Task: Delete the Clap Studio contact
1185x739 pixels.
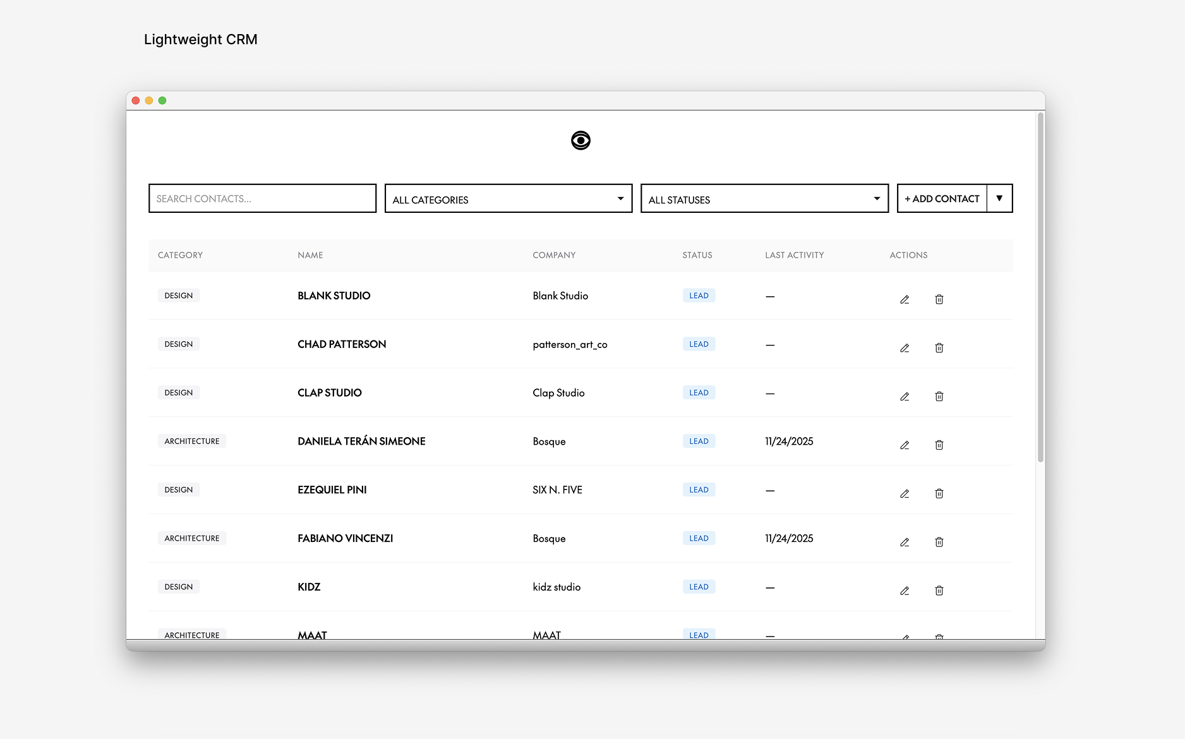Action: click(939, 397)
